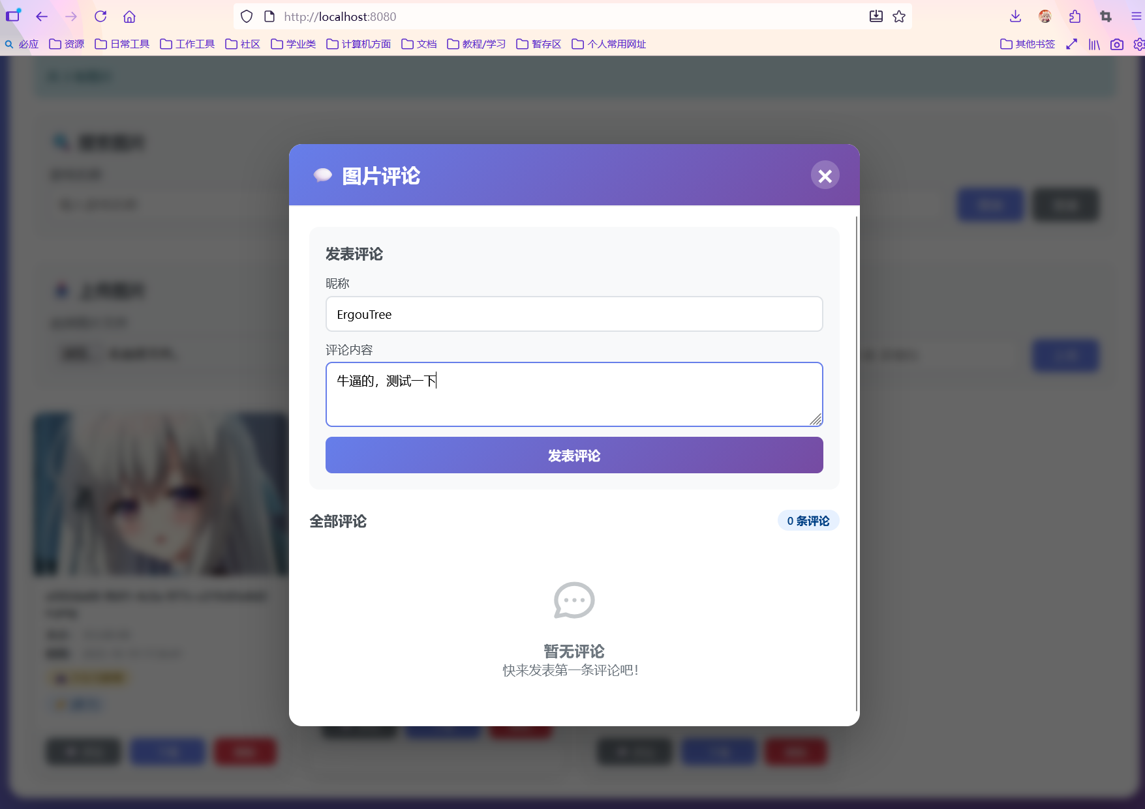The image size is (1145, 809).
Task: Open the 日常工具 bookmarks folder
Action: [122, 44]
